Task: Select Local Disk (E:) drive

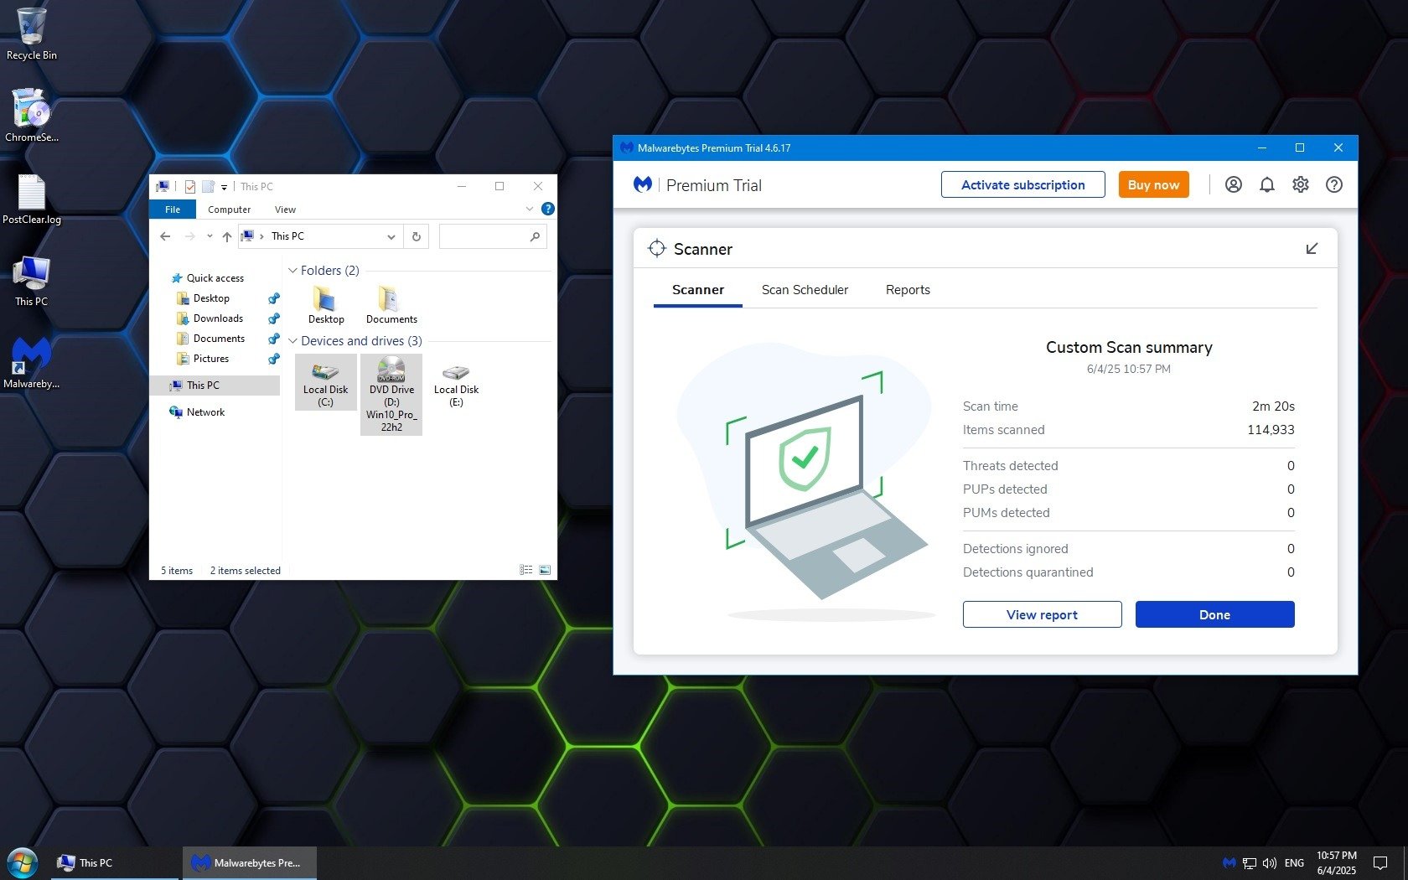Action: (x=456, y=386)
